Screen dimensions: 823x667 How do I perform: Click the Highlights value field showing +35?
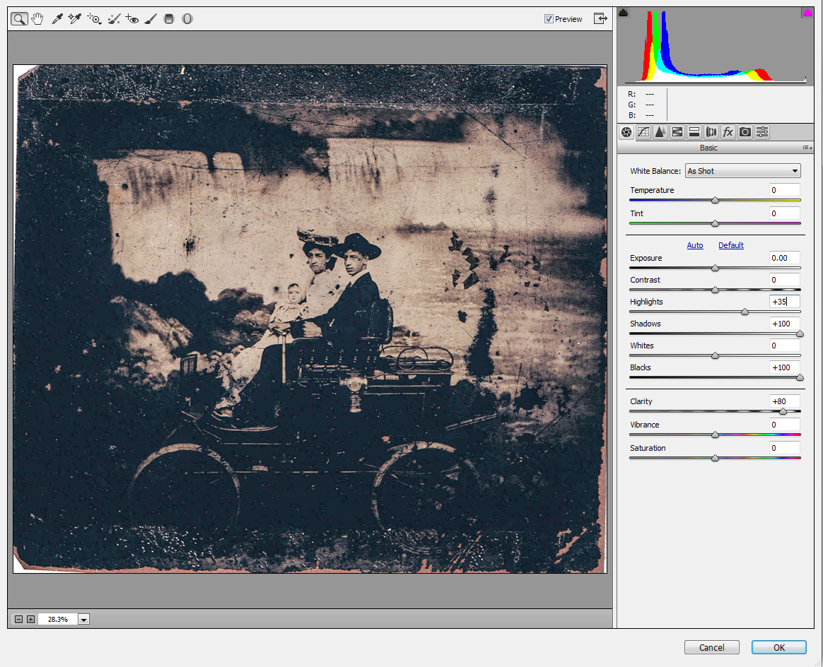pyautogui.click(x=785, y=302)
